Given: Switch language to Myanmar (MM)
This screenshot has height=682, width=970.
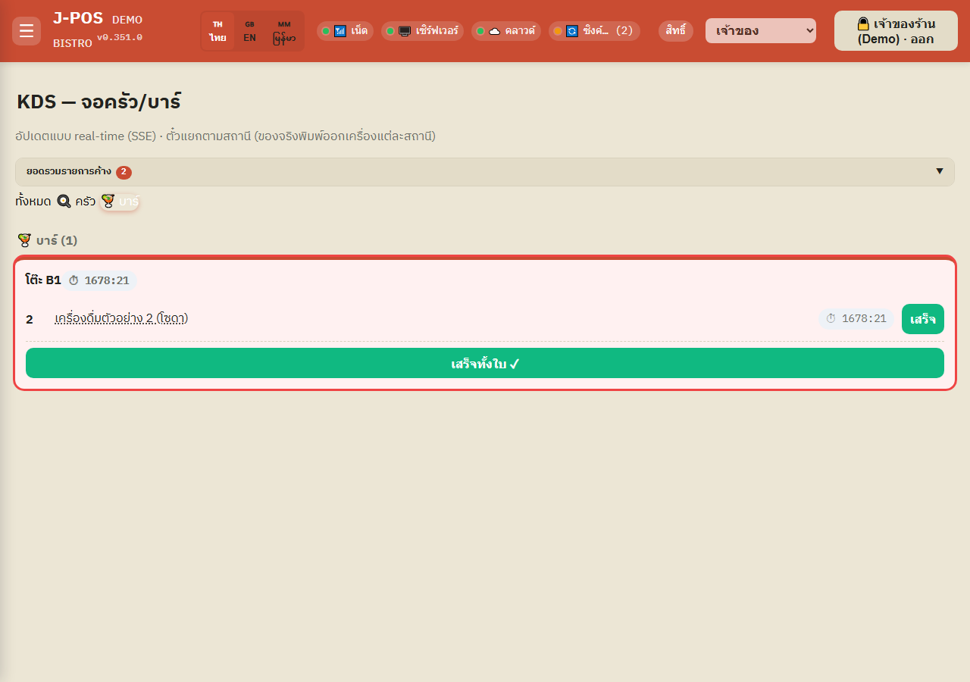Looking at the screenshot, I should coord(284,31).
